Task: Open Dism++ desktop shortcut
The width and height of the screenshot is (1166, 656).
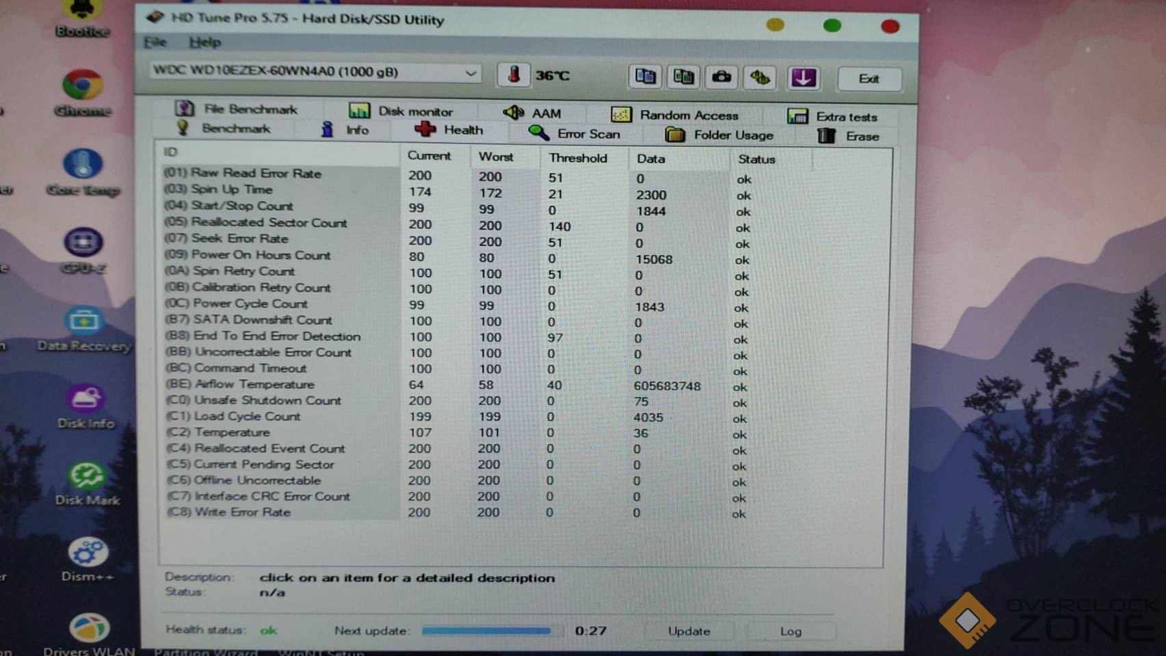Action: 88,561
